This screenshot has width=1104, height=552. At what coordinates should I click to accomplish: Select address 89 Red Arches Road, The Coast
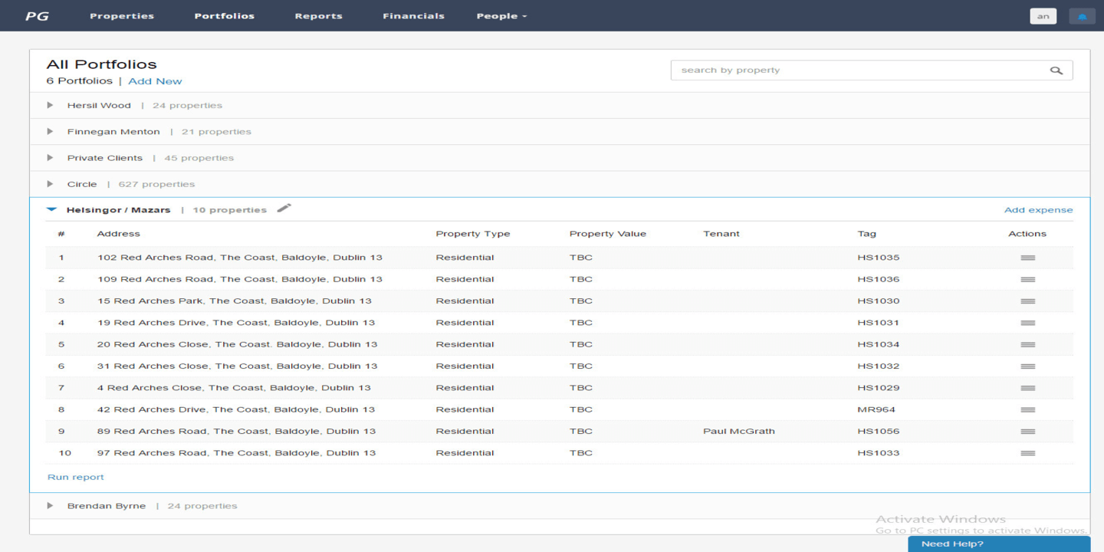[x=237, y=432]
